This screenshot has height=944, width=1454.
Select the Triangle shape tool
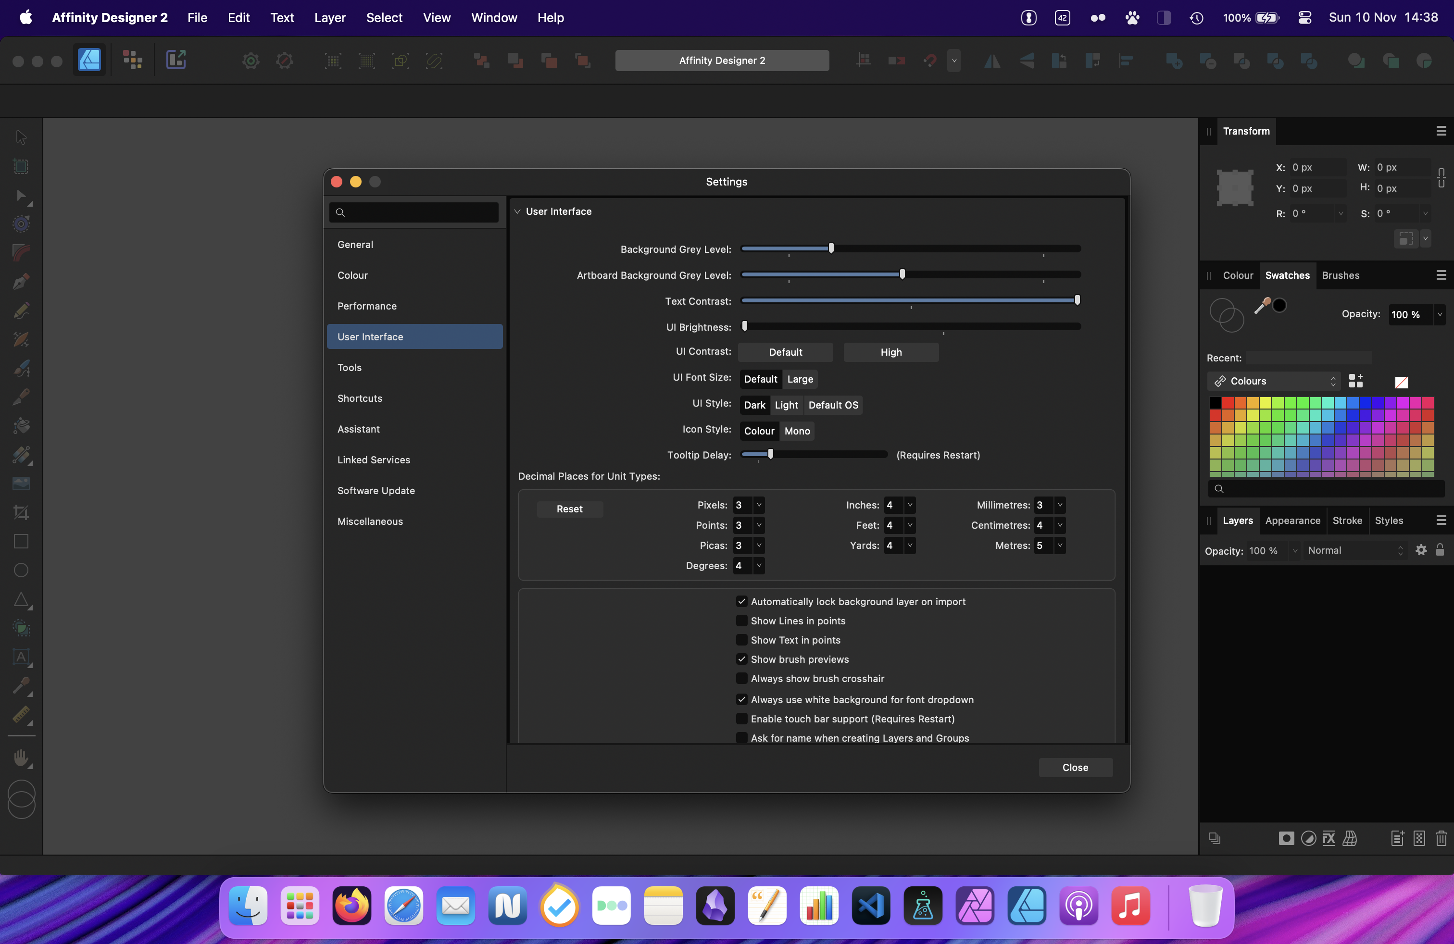pos(21,599)
